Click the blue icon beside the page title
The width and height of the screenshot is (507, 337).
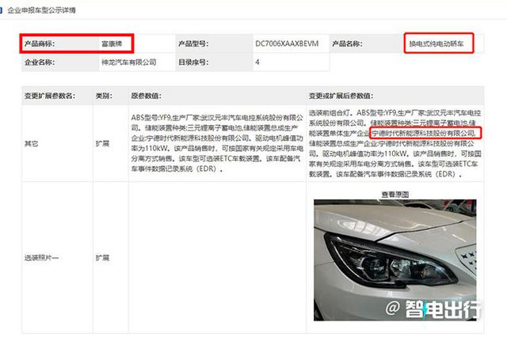coord(1,10)
